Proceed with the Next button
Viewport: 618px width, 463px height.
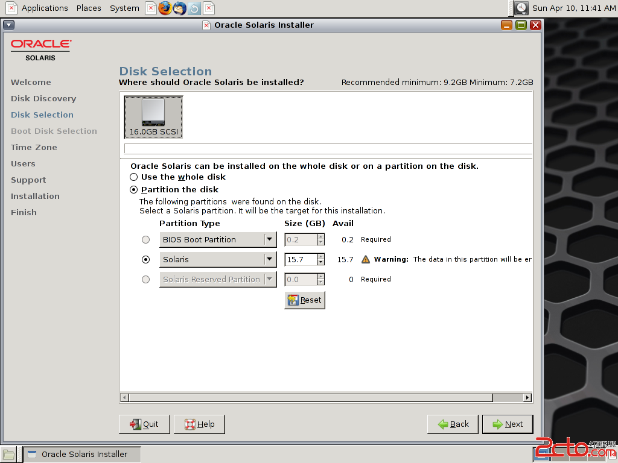[x=508, y=424]
